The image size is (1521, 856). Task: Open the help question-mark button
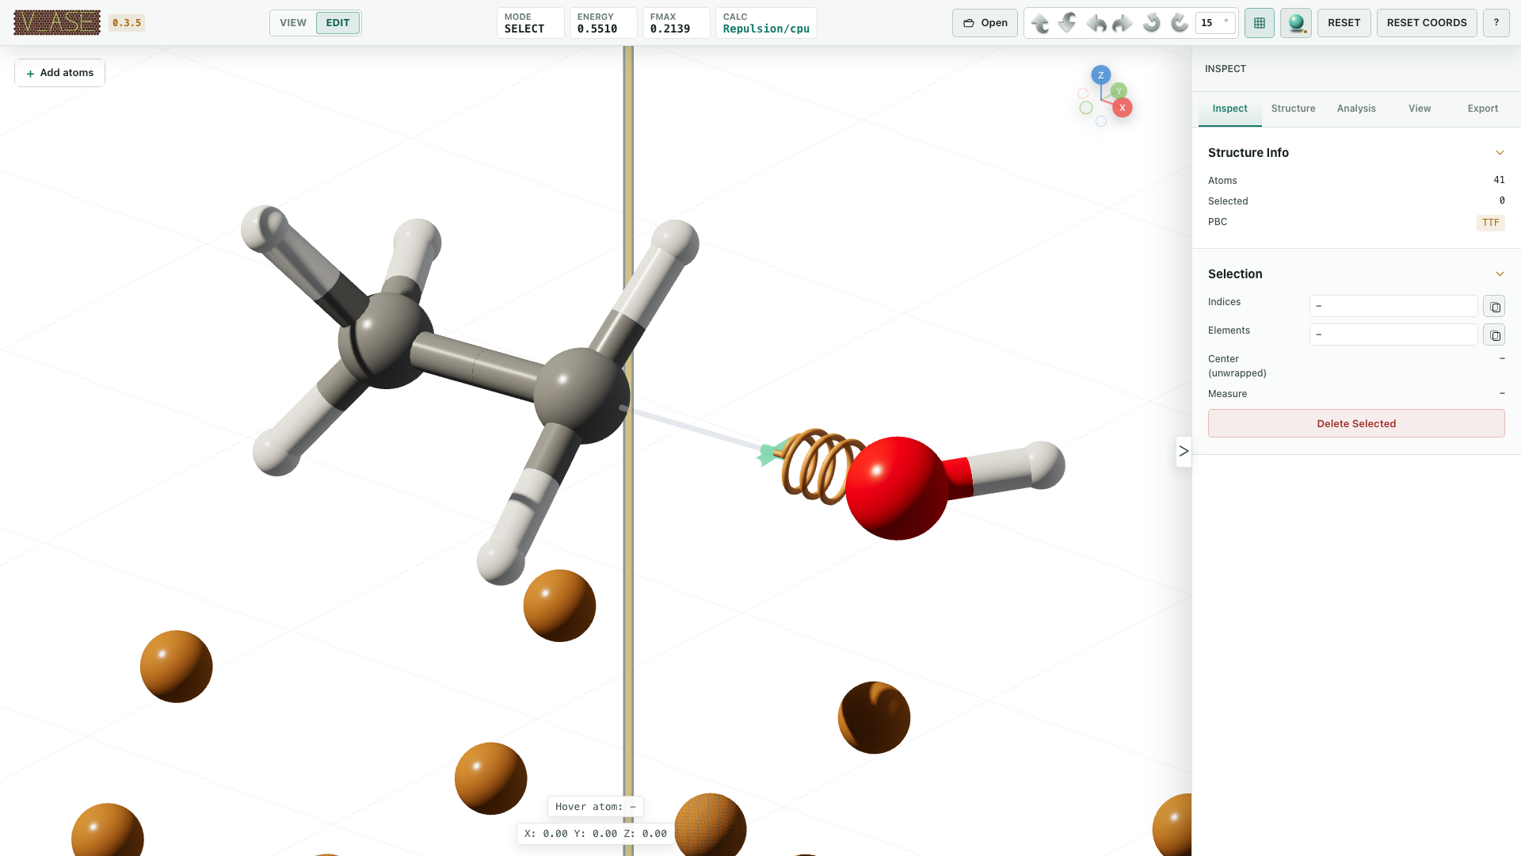pyautogui.click(x=1496, y=23)
